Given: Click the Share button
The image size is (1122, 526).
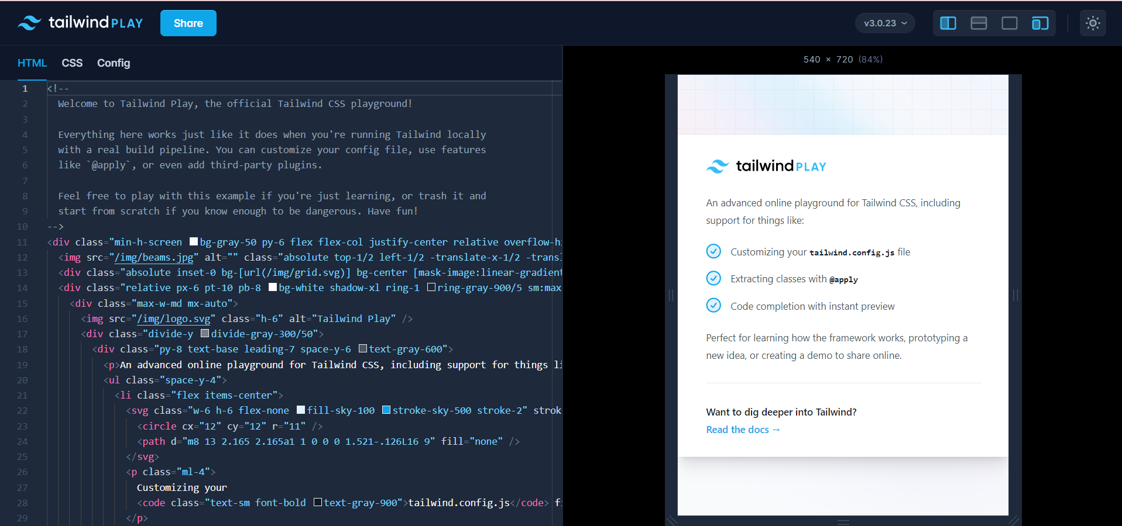Looking at the screenshot, I should (x=188, y=23).
